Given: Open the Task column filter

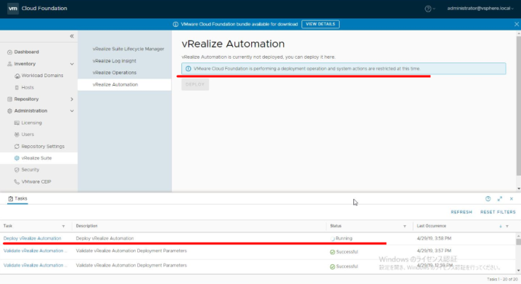Looking at the screenshot, I should [64, 226].
